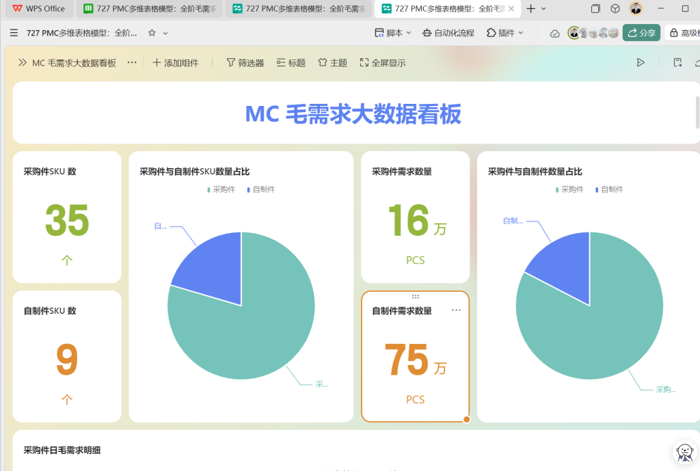Toggle 自制件 legend in 数量占比 chart

coord(609,189)
